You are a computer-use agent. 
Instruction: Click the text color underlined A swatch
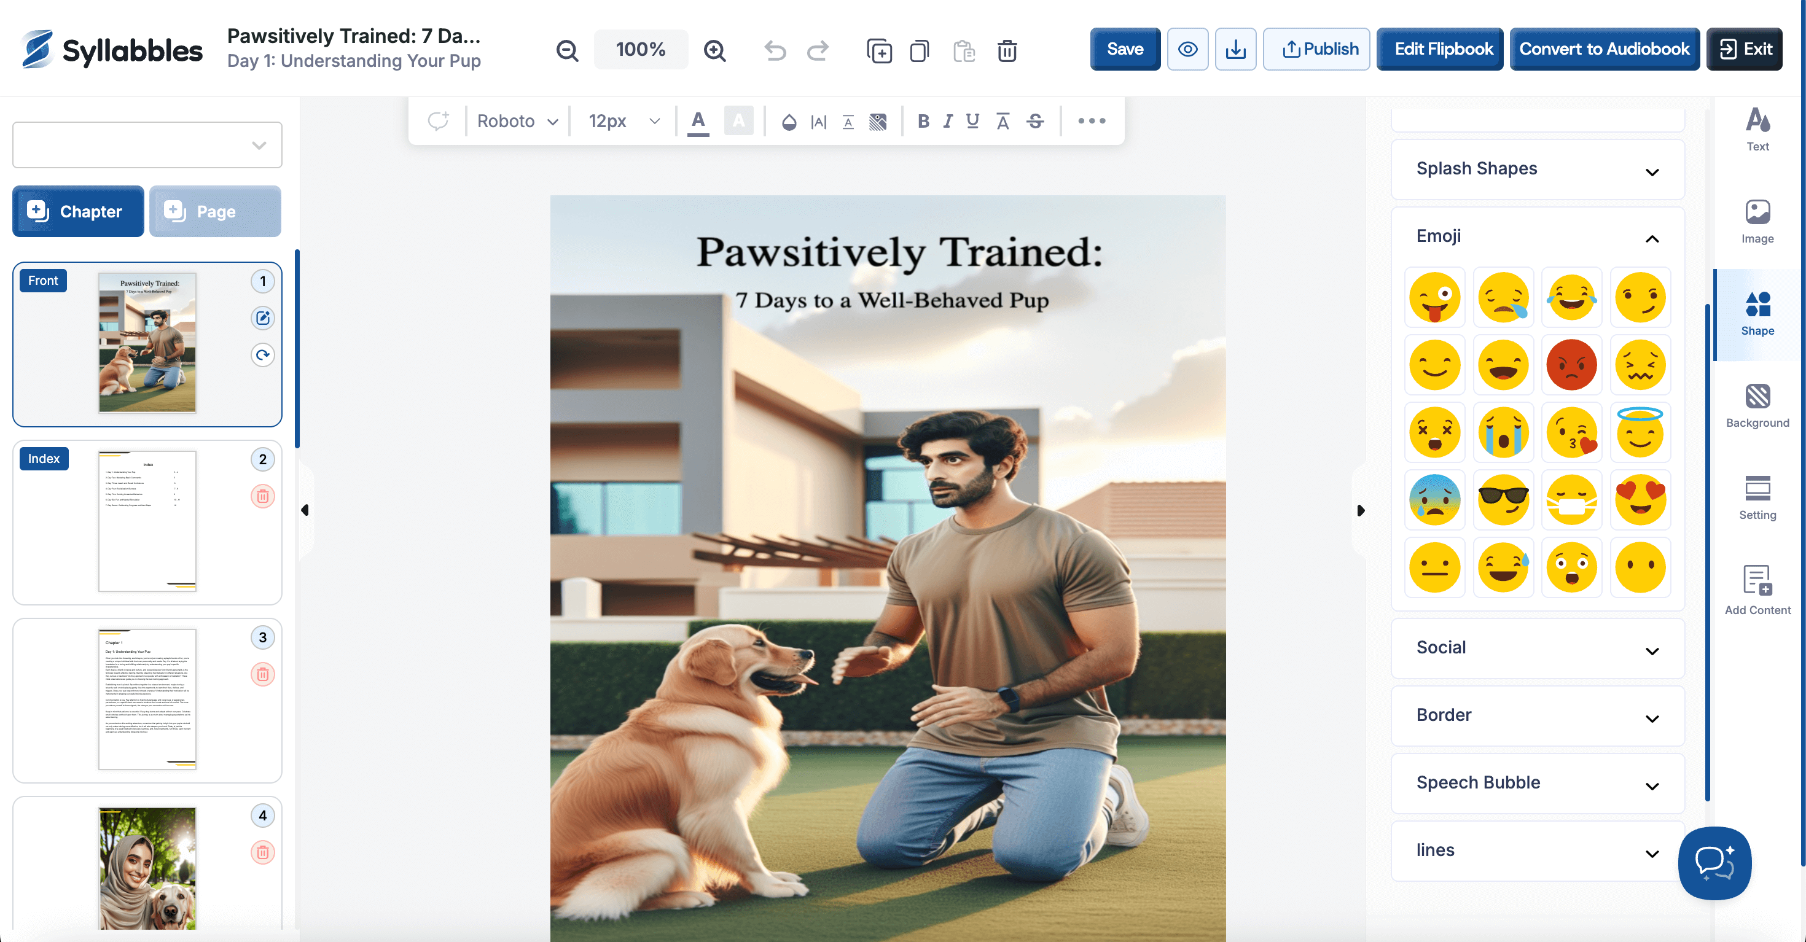click(698, 121)
